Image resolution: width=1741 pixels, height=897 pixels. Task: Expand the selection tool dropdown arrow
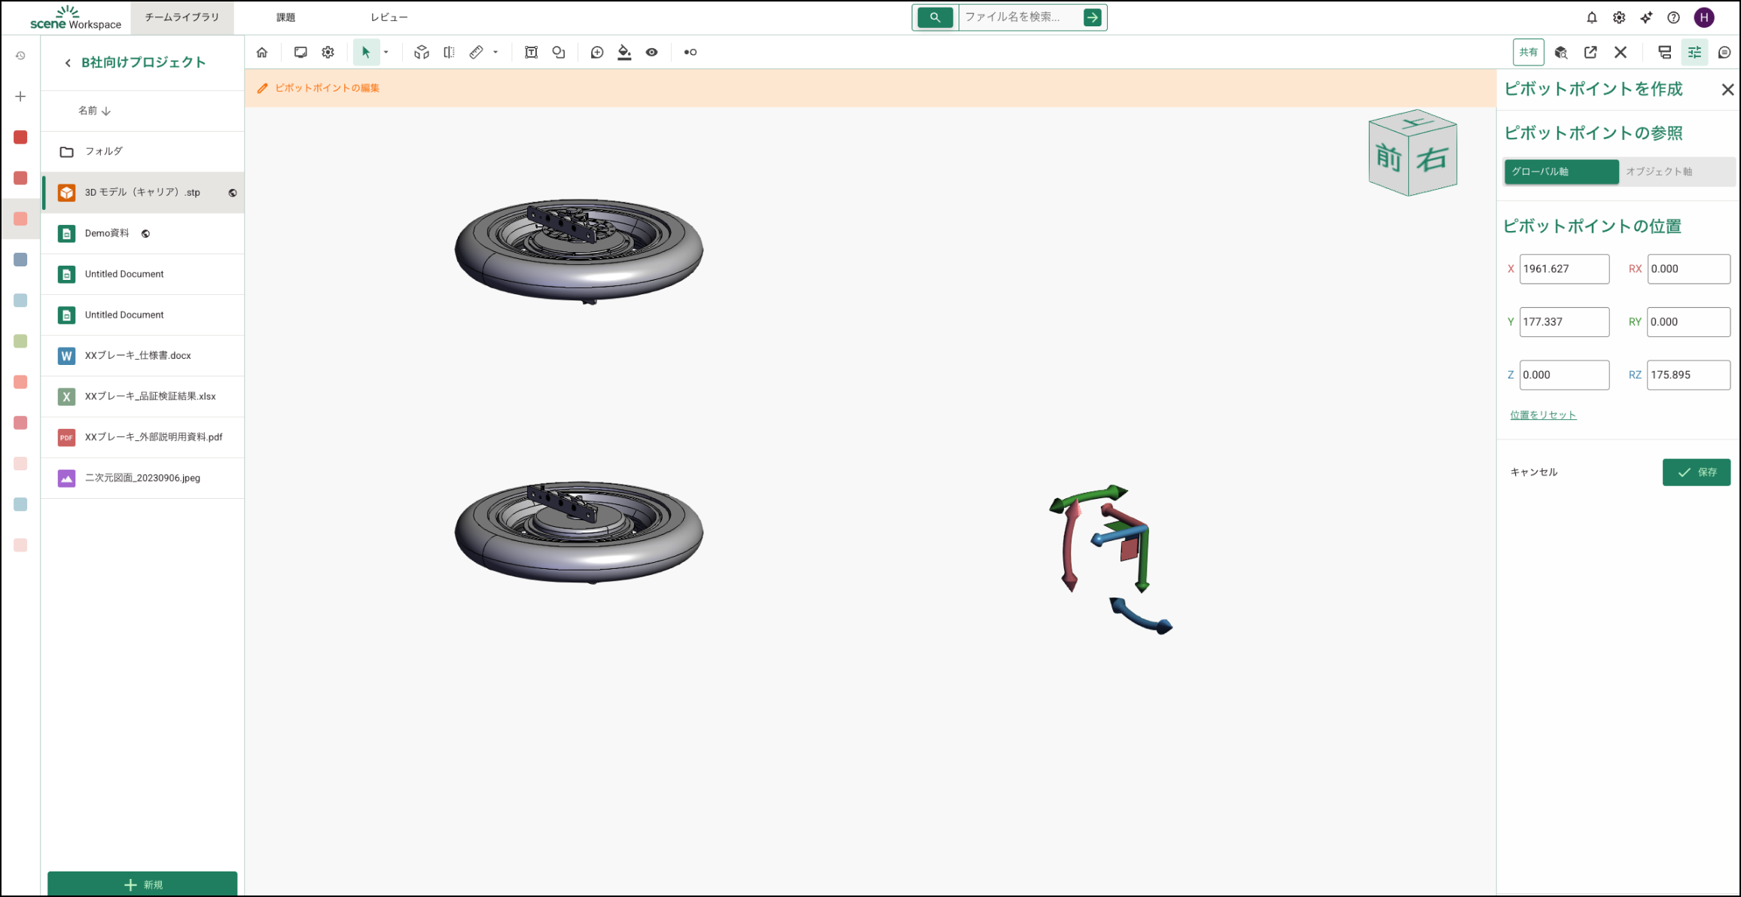[386, 52]
